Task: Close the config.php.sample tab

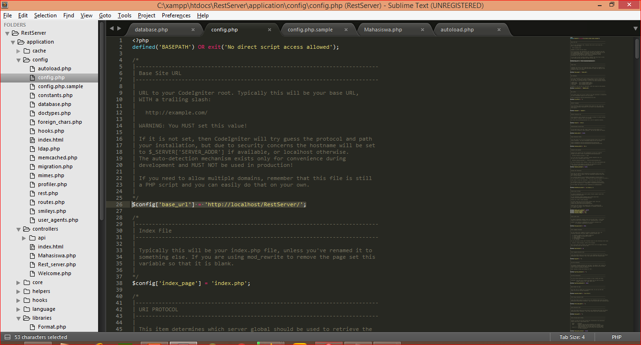Action: tap(346, 30)
